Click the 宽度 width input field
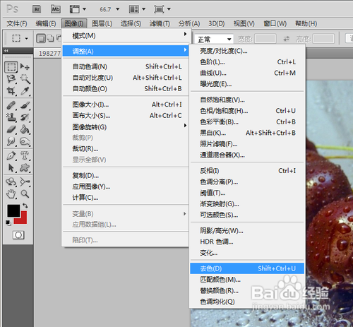Screen dimensions: 353x327 [x=265, y=39]
